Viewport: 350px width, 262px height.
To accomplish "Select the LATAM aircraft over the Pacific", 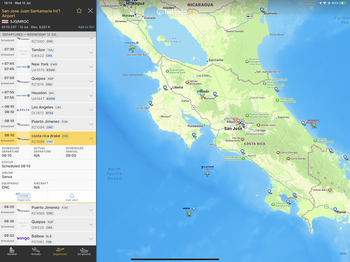I will (208, 173).
